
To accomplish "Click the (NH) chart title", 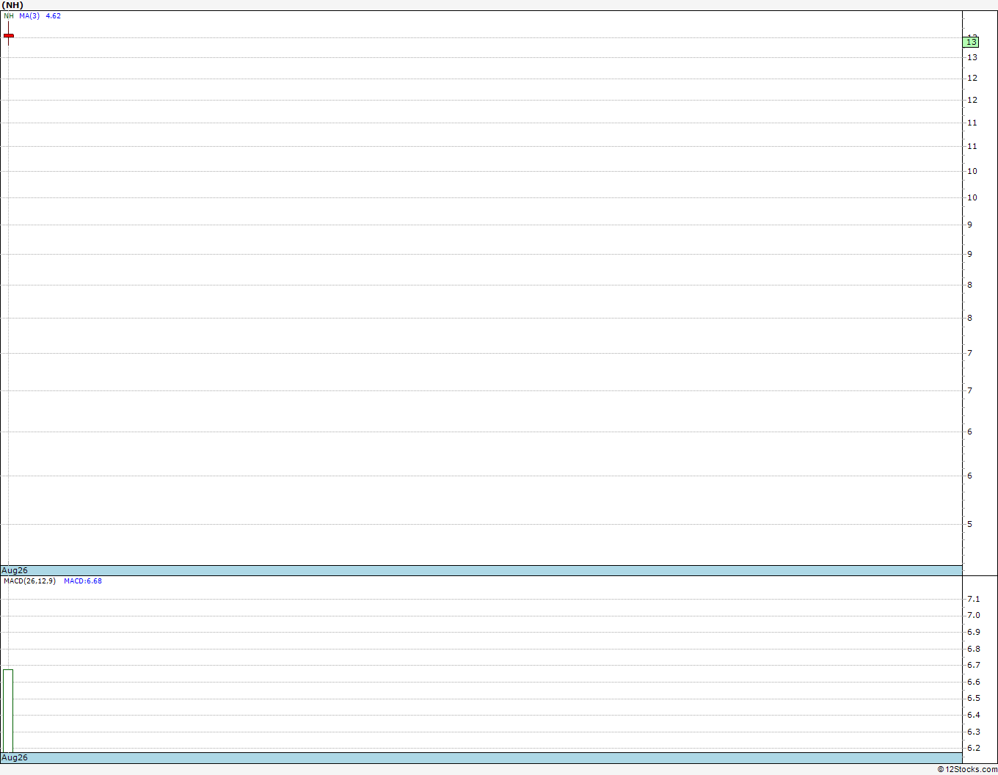I will [x=12, y=5].
